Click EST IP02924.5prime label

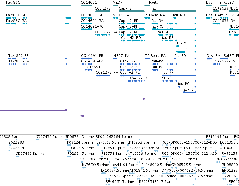(x=80, y=154)
